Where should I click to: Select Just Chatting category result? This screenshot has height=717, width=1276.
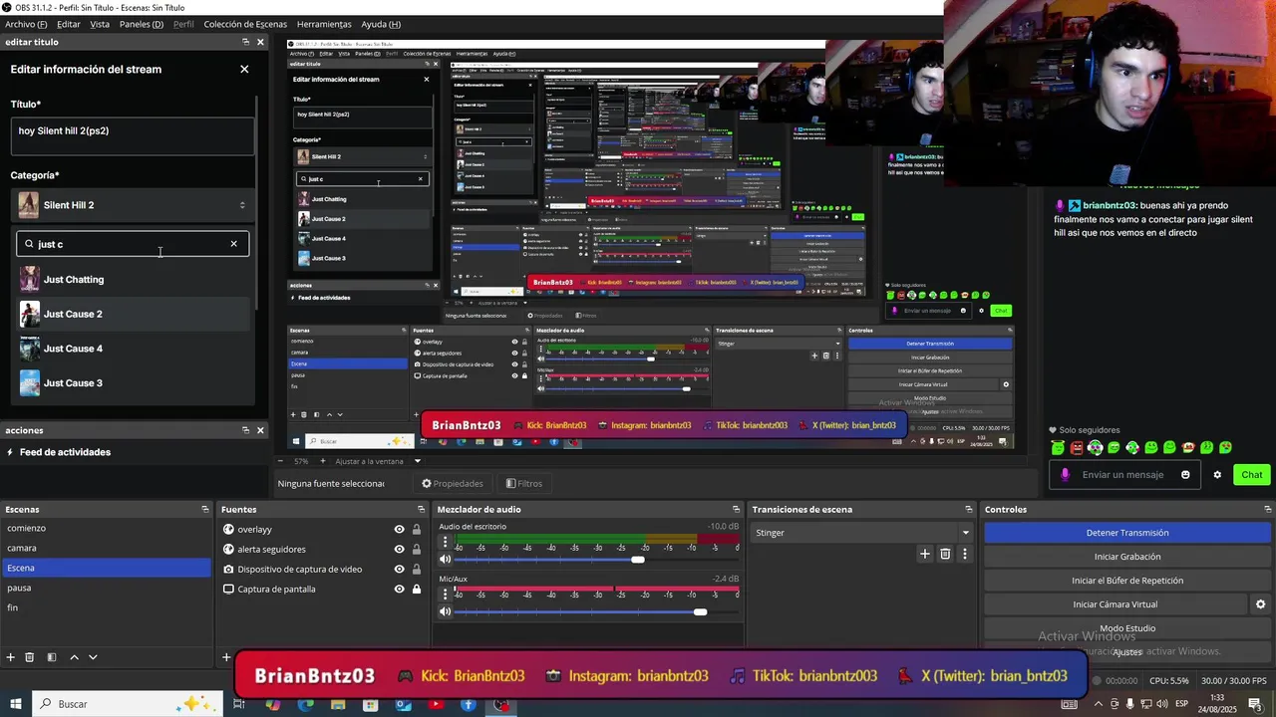tap(133, 280)
